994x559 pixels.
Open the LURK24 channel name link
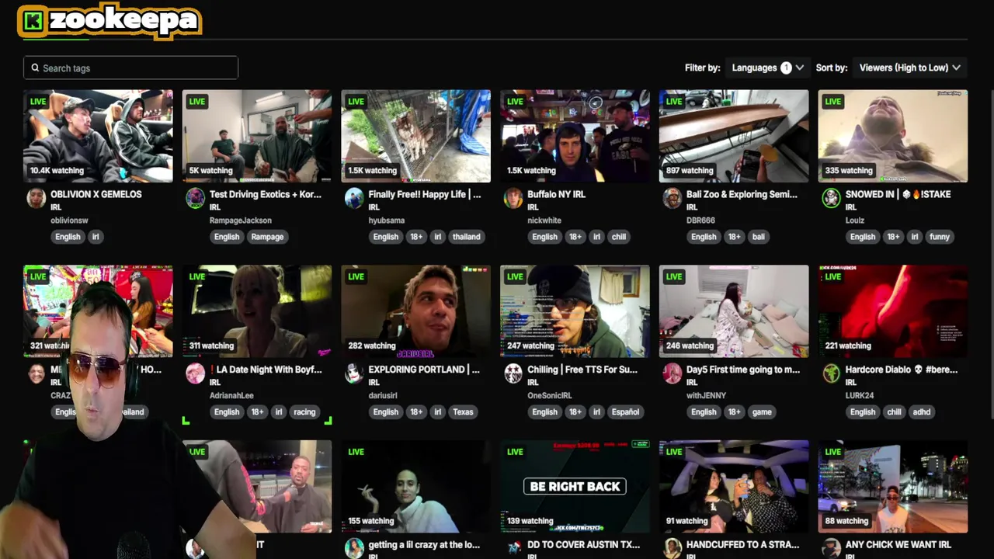pyautogui.click(x=860, y=396)
